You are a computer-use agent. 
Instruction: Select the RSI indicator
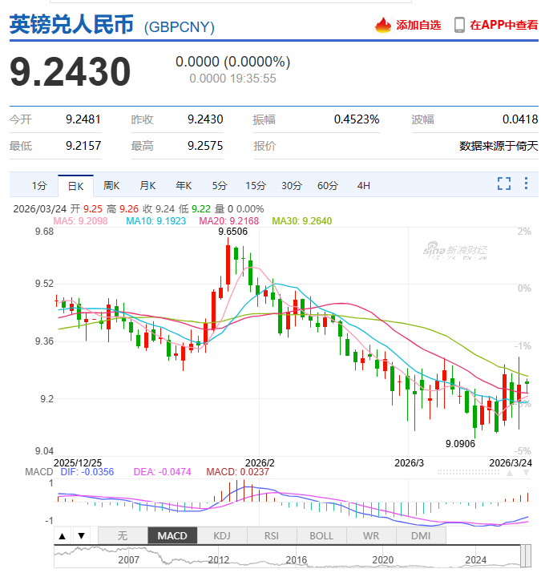coord(272,535)
